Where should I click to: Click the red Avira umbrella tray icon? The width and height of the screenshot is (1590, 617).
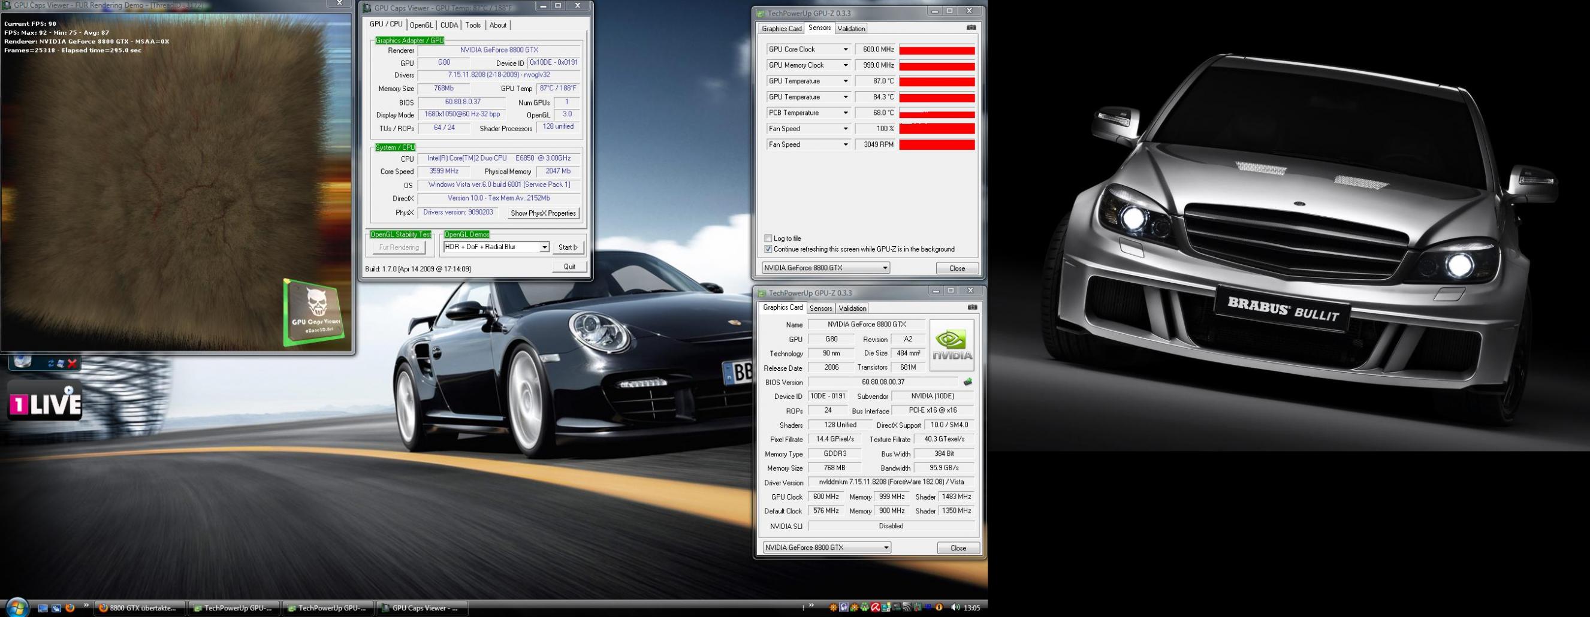point(875,608)
